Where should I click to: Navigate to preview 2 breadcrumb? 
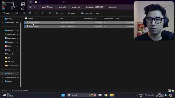76,7
